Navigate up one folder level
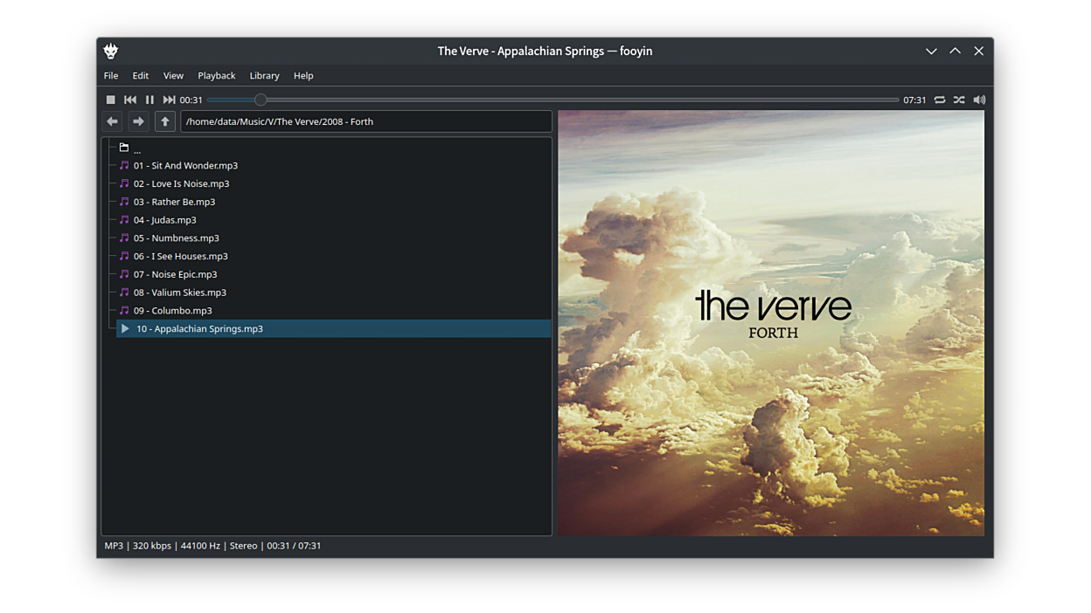1091x613 pixels. point(165,121)
